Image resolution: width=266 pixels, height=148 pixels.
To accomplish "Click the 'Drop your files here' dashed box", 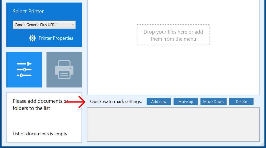I will 173,35.
